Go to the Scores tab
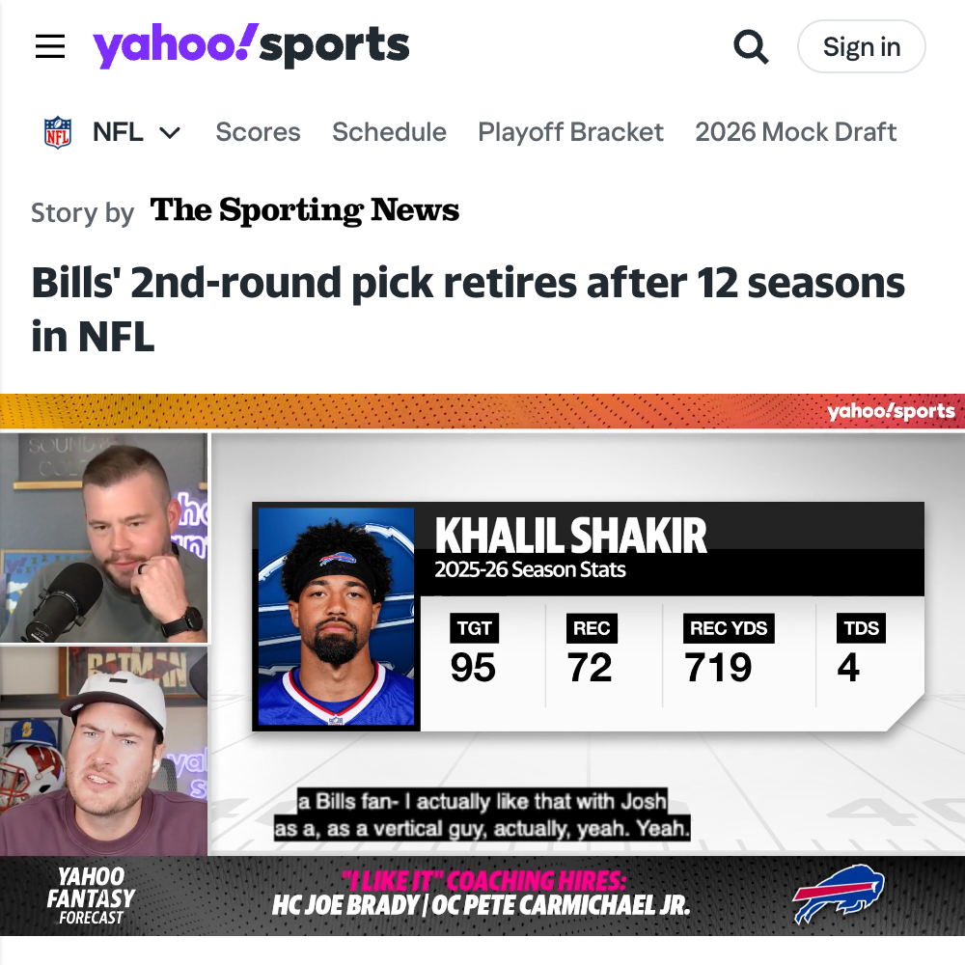965x965 pixels. click(x=258, y=131)
